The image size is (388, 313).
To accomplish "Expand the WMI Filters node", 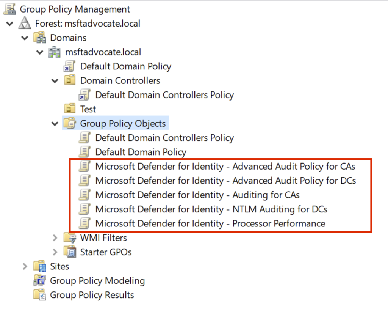I will tap(55, 238).
